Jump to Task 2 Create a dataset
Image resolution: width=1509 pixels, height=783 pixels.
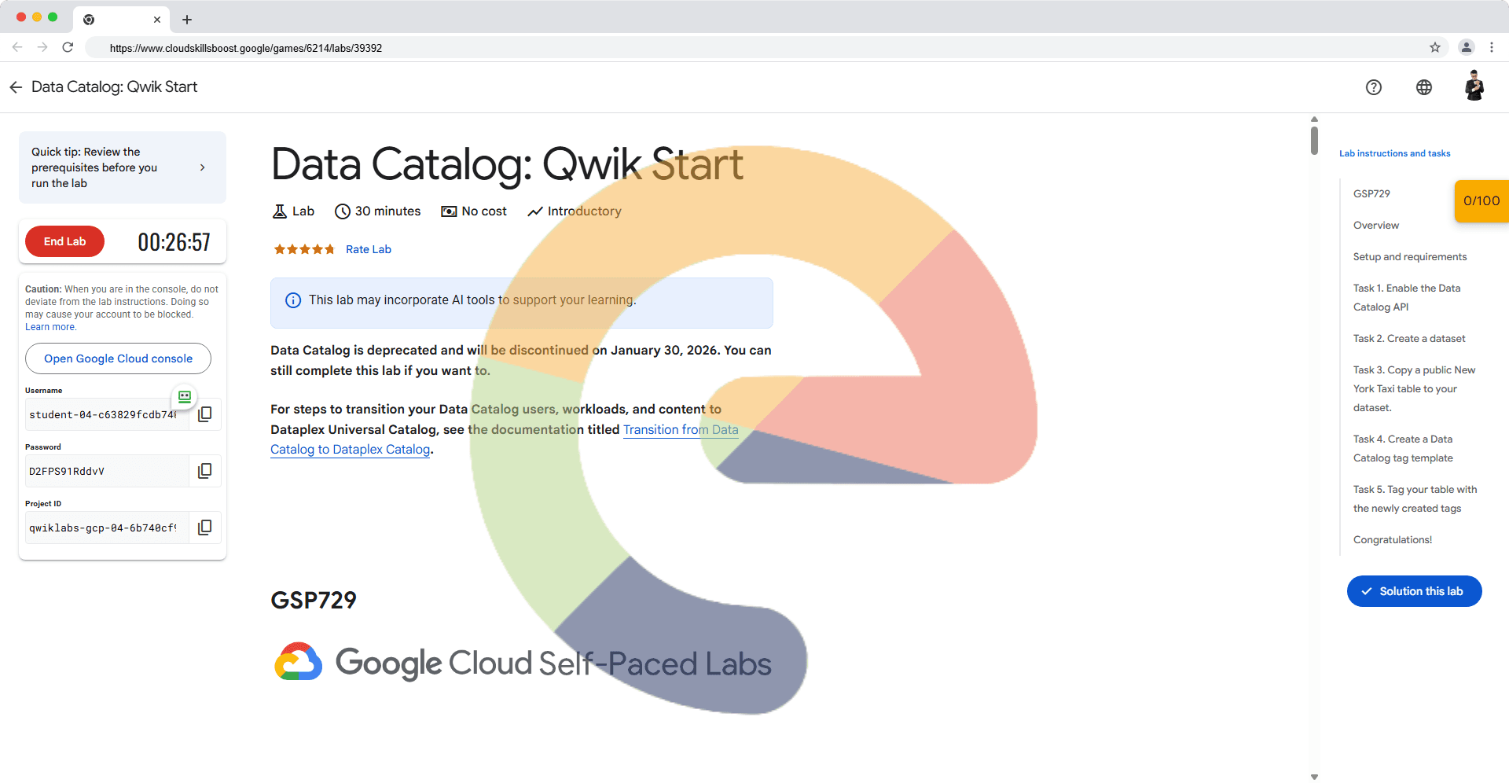click(1408, 339)
